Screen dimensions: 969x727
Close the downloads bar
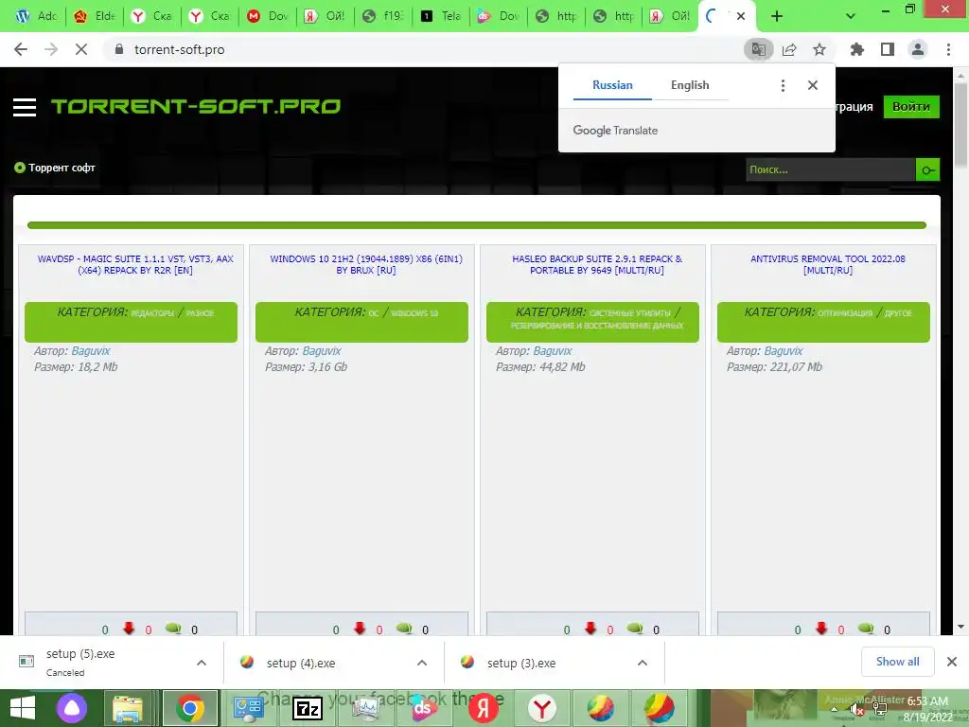coord(952,662)
